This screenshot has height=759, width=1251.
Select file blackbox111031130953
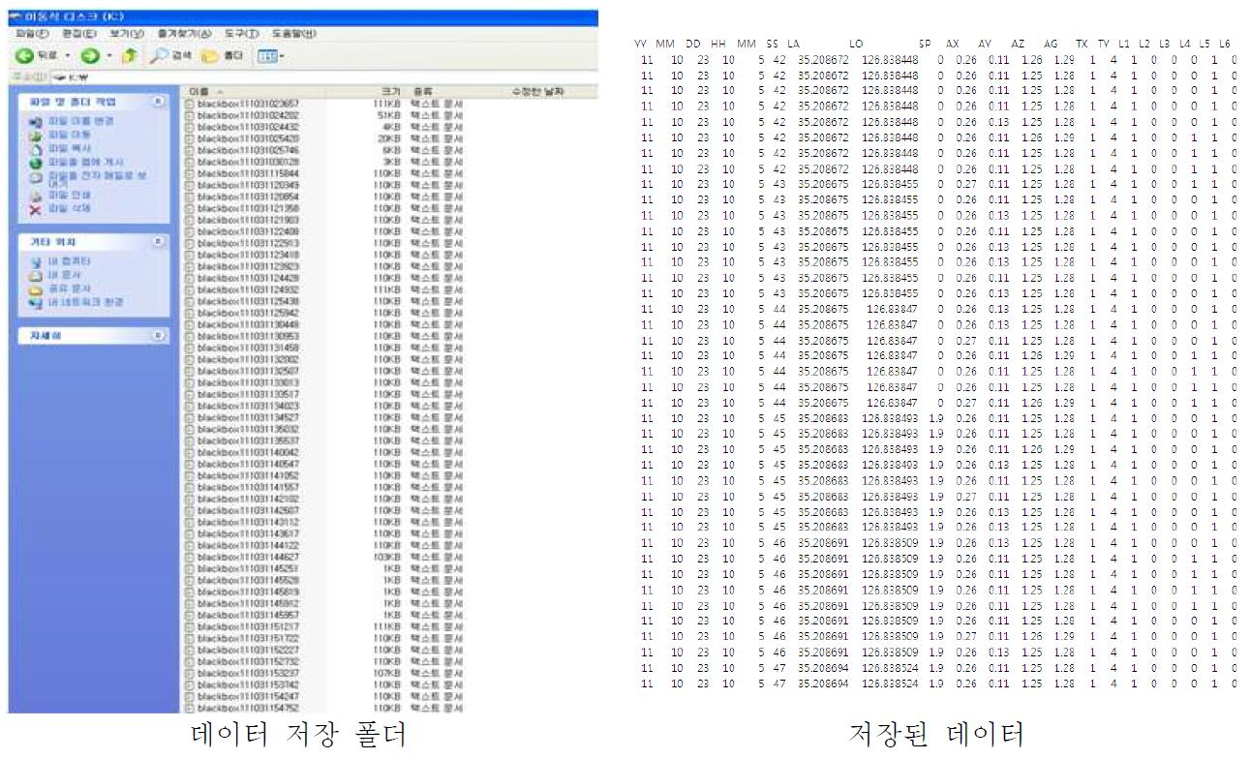pyautogui.click(x=246, y=336)
